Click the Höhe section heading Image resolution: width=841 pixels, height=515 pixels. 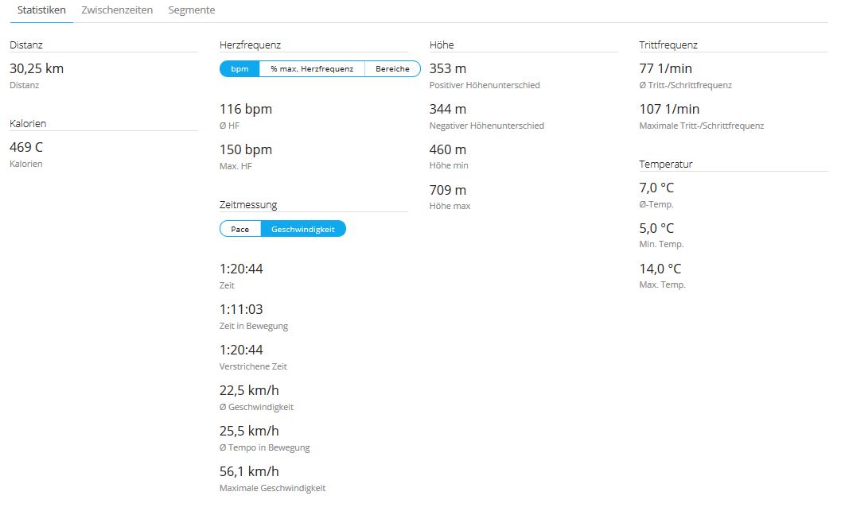(x=442, y=45)
